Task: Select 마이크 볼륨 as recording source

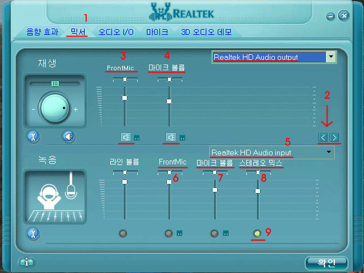Action: [214, 234]
